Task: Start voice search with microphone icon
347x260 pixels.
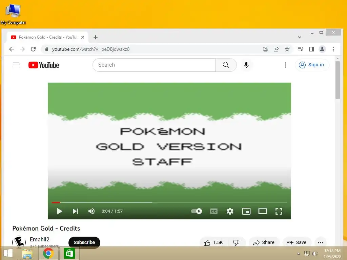Action: coord(246,65)
